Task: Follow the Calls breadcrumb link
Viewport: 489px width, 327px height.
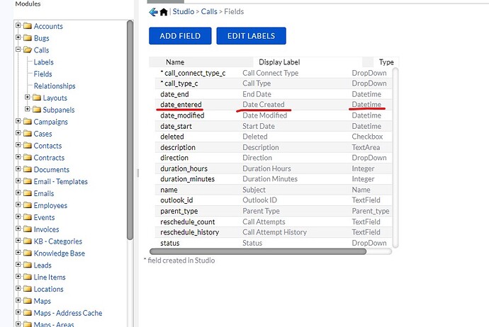Action: pos(209,12)
